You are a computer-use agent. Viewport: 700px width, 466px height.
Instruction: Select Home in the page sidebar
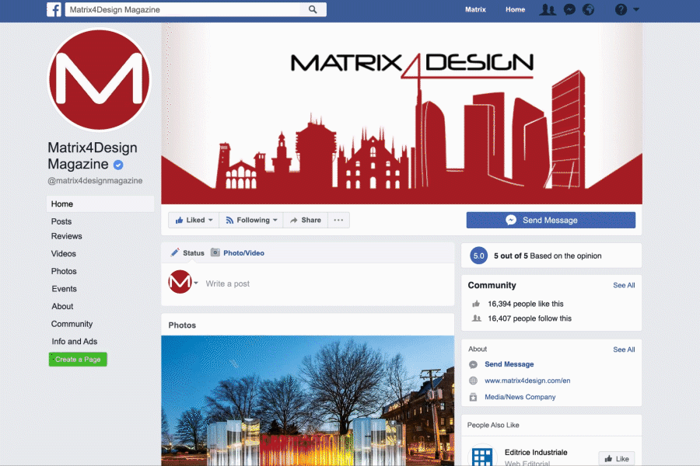point(100,203)
